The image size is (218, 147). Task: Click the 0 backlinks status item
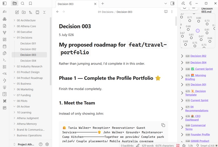point(127,145)
